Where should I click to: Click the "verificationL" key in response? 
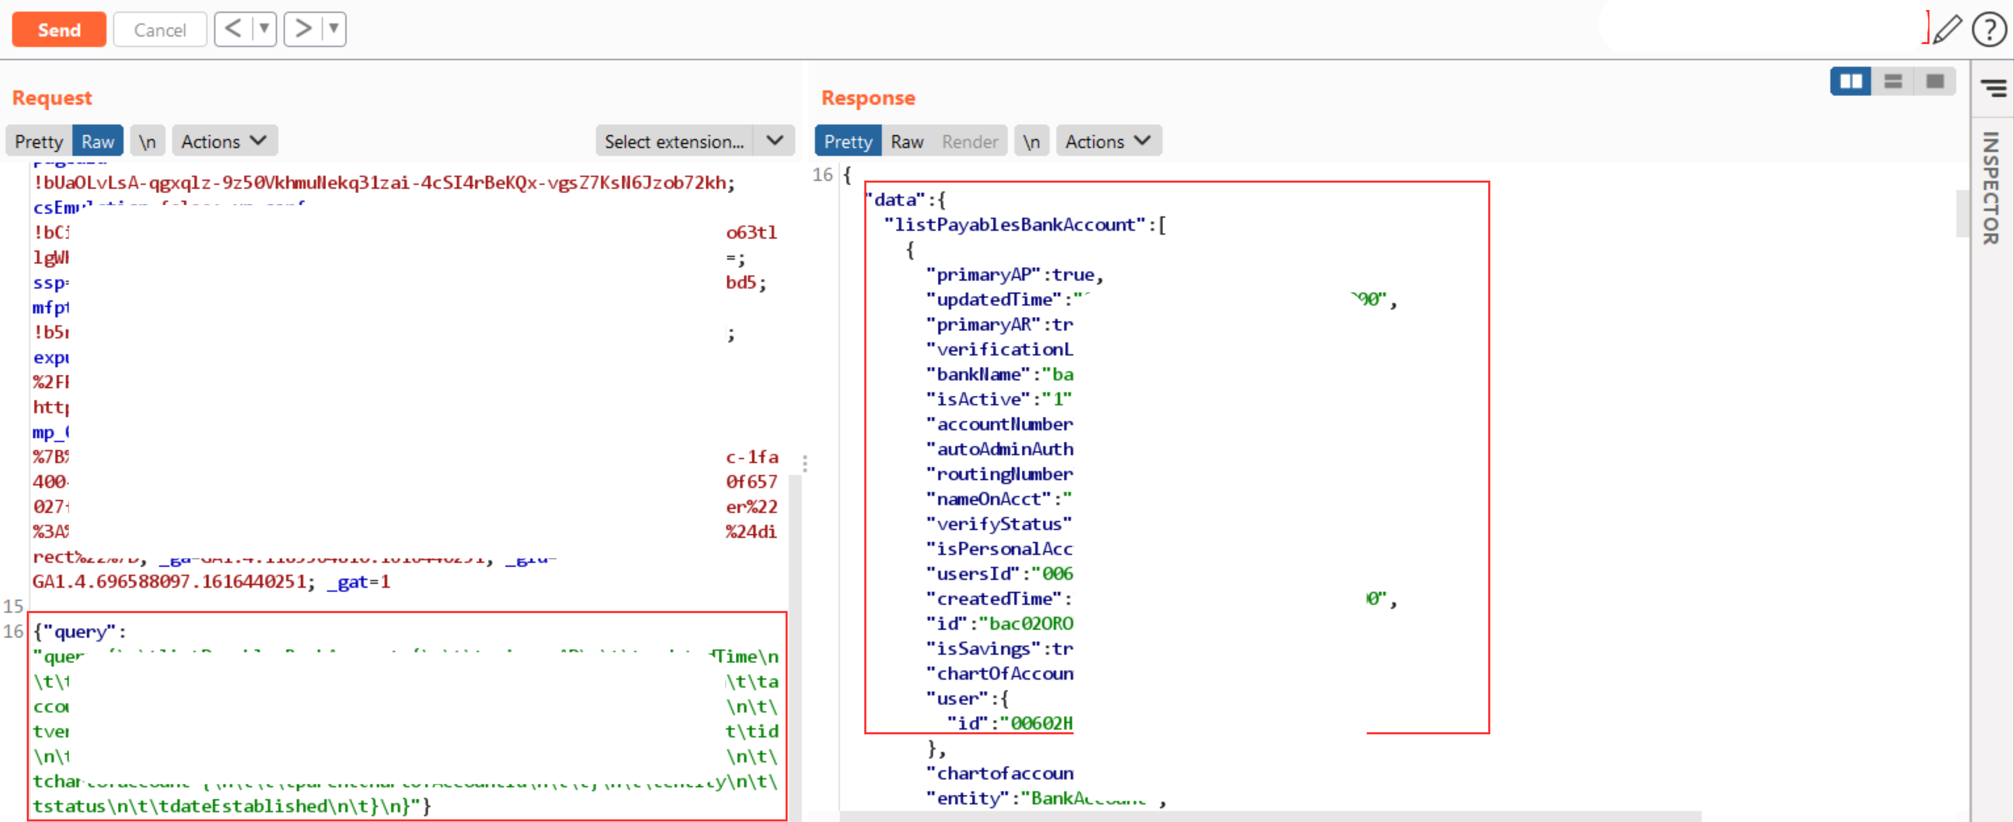[999, 350]
